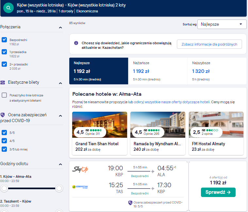Open Zobacz informacje dla podróżnych link
The image size is (248, 212).
[x=209, y=44]
